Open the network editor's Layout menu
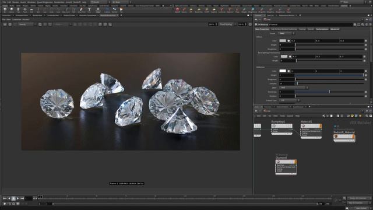This screenshot has width=373, height=210. 290,116
